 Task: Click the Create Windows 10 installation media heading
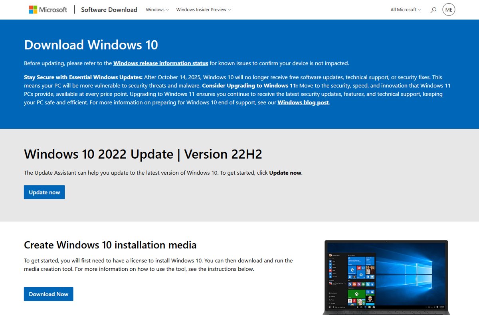click(x=110, y=244)
